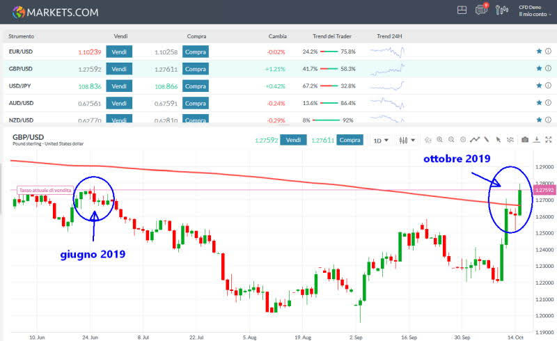
Task: Open the trading tools candlestick icon in header
Action: (x=503, y=10)
